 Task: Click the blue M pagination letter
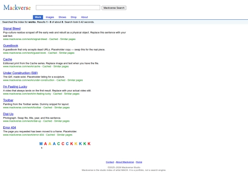tap(41, 144)
